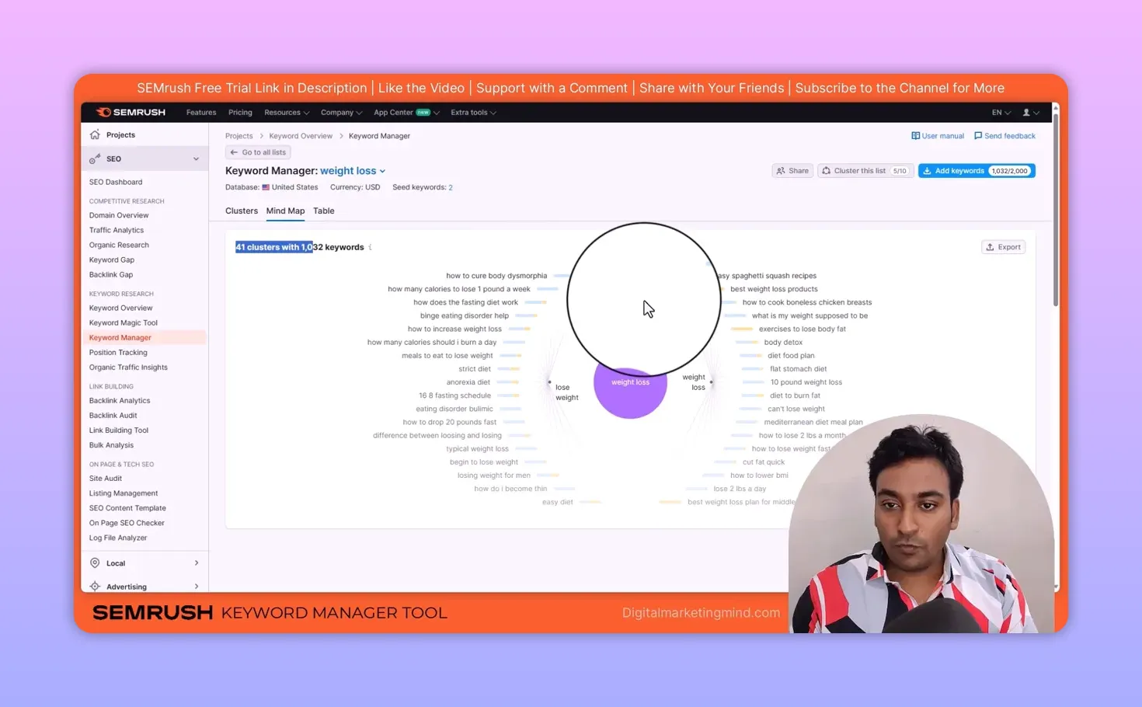Open Organic Traffic Insights in the sidebar
The height and width of the screenshot is (707, 1142).
pyautogui.click(x=128, y=367)
